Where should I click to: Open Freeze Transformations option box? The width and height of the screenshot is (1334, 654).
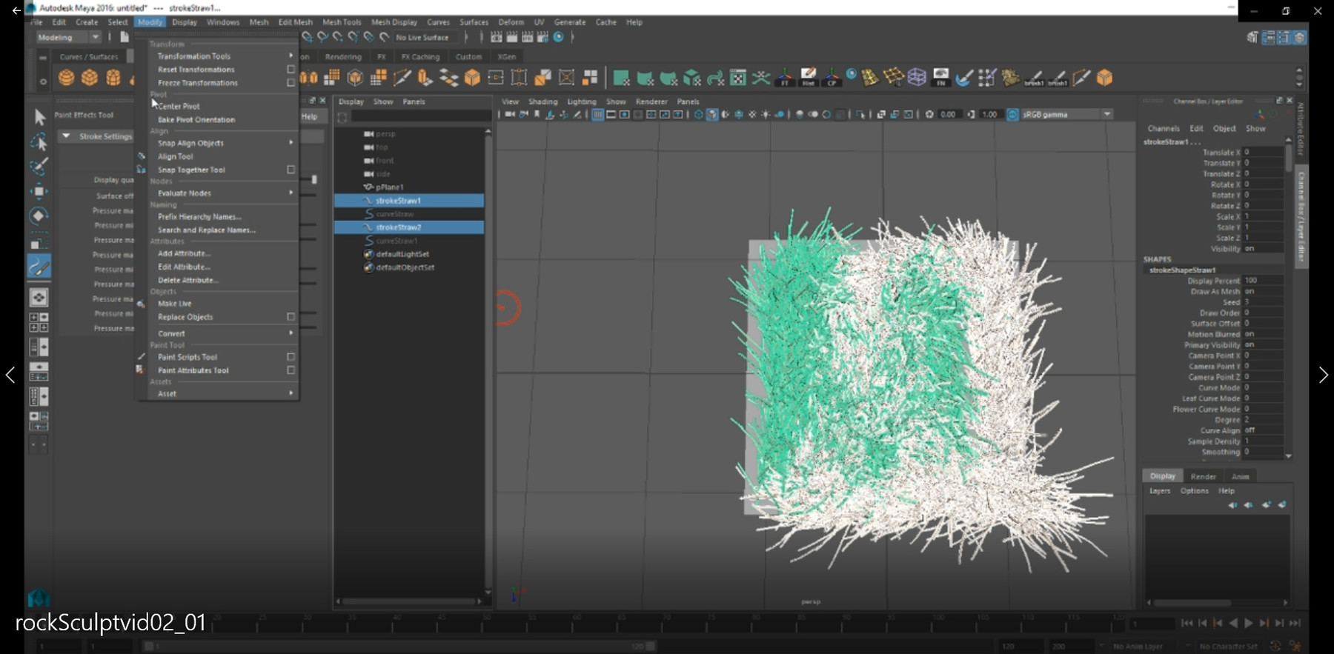click(291, 83)
